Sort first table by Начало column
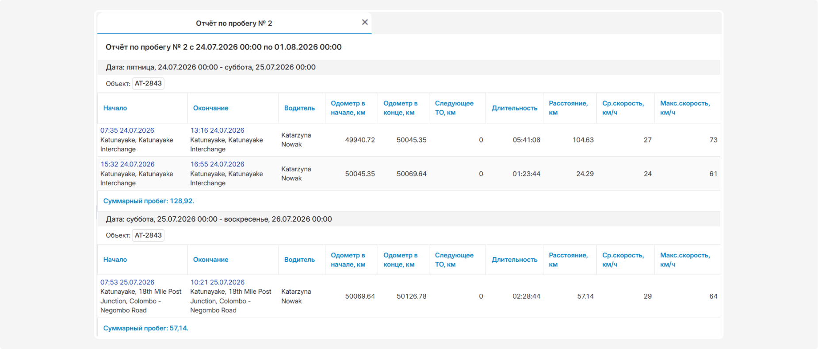 tap(115, 108)
